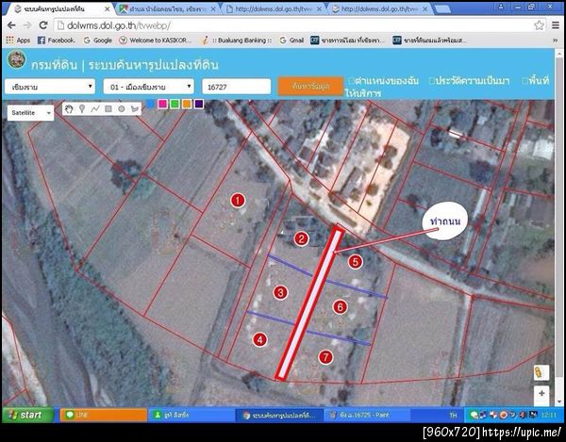Select the polygon drawing tool

coord(135,109)
